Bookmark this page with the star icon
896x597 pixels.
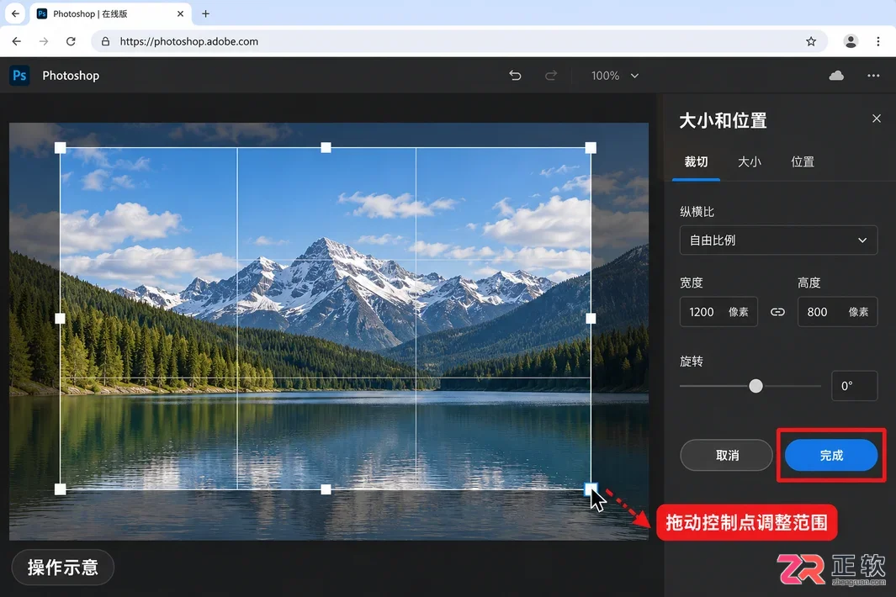click(811, 41)
